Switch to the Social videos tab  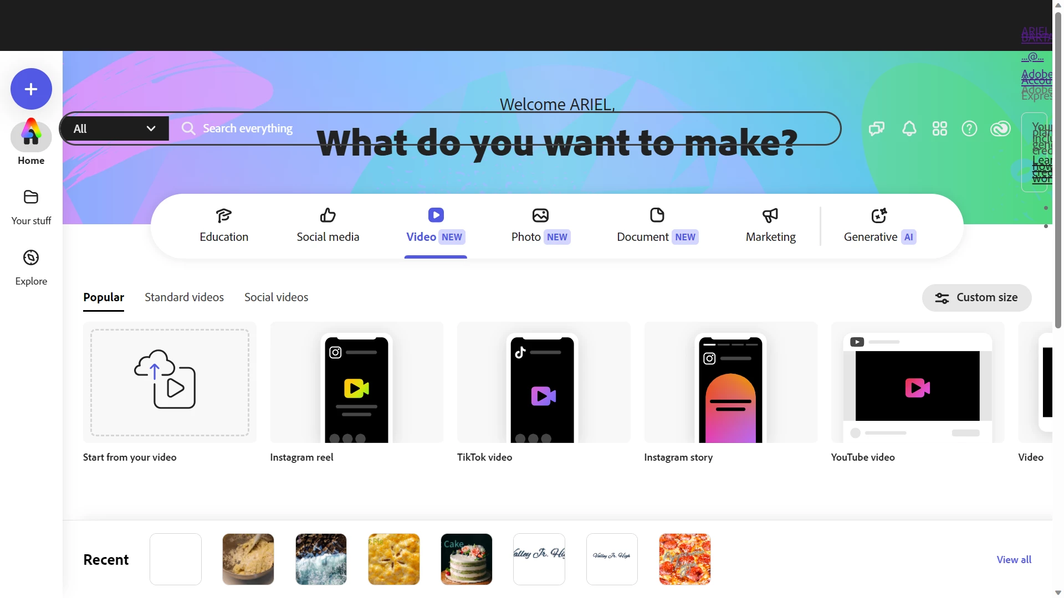click(x=276, y=297)
